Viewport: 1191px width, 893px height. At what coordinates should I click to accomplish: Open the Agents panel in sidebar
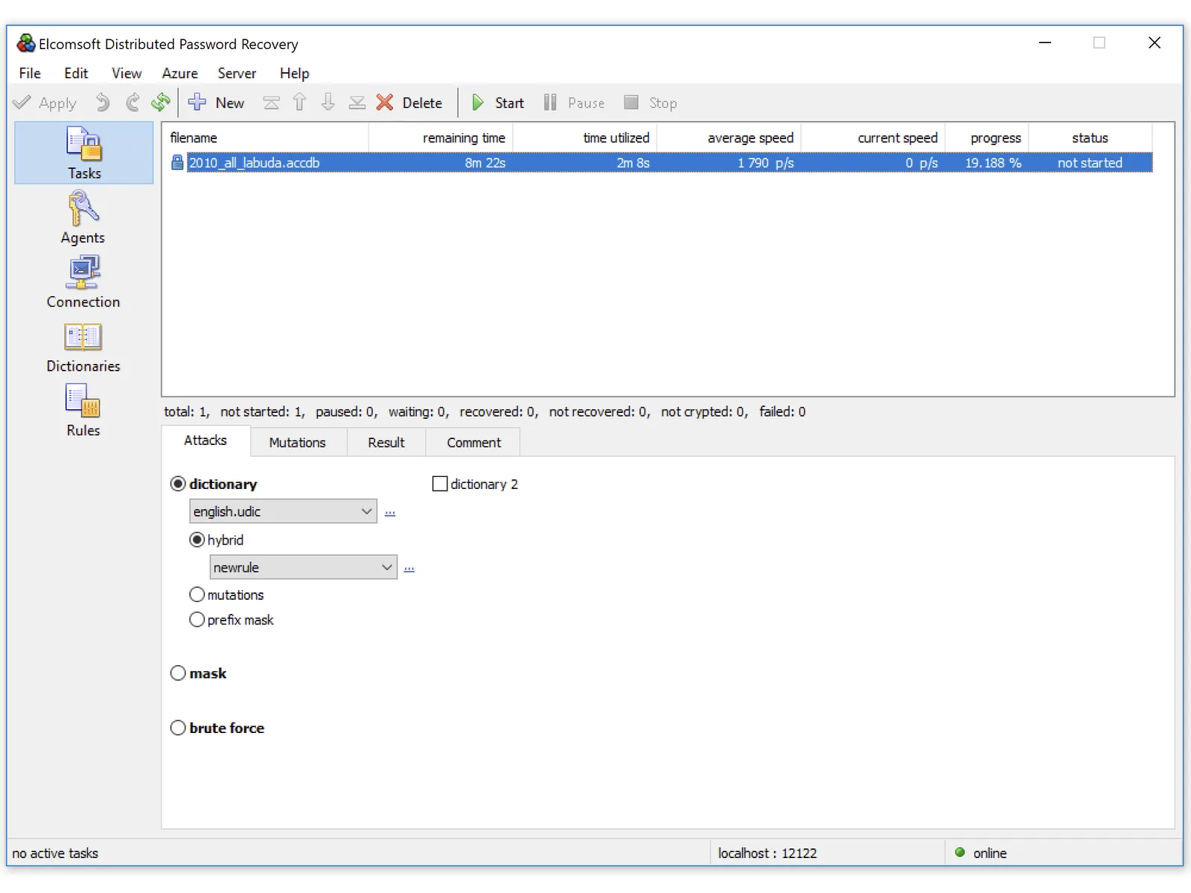(83, 217)
